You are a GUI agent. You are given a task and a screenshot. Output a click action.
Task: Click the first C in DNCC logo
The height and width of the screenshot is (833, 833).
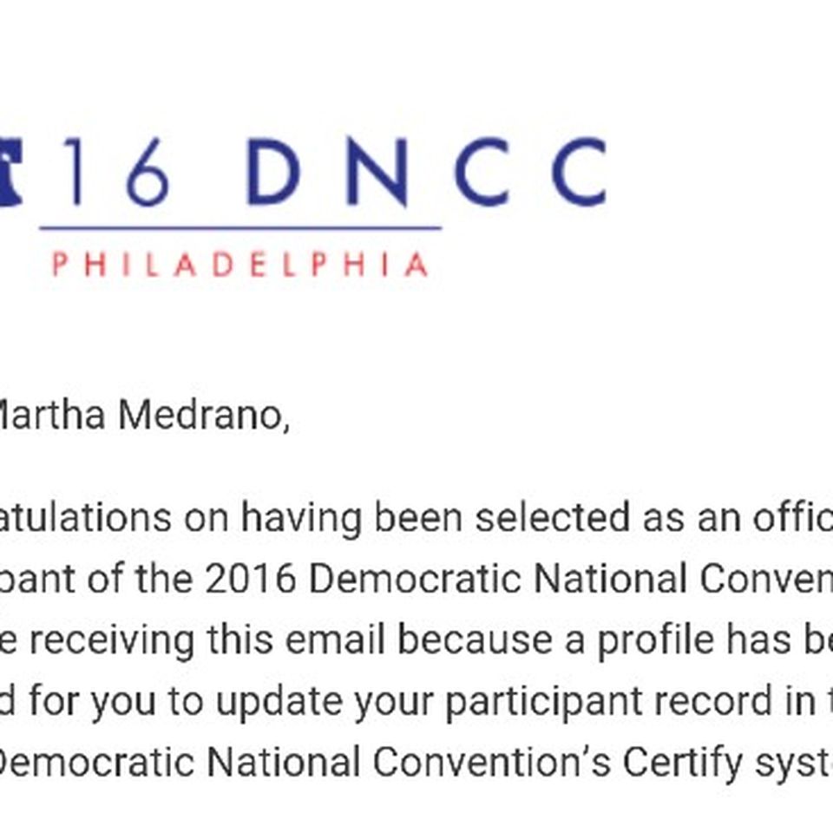click(x=482, y=171)
